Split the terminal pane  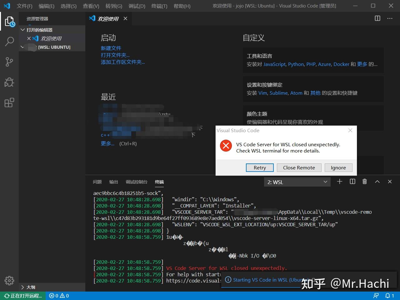coord(352,182)
